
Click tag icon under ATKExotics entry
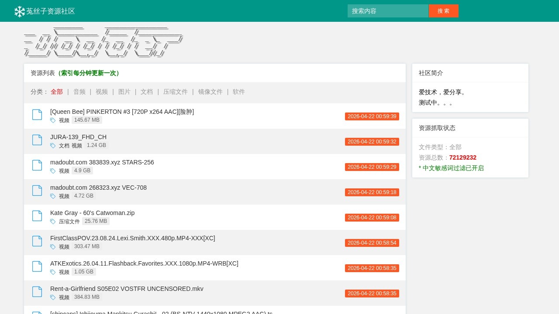[53, 272]
